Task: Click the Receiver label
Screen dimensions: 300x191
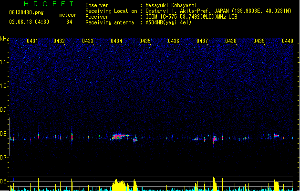Action: click(97, 17)
